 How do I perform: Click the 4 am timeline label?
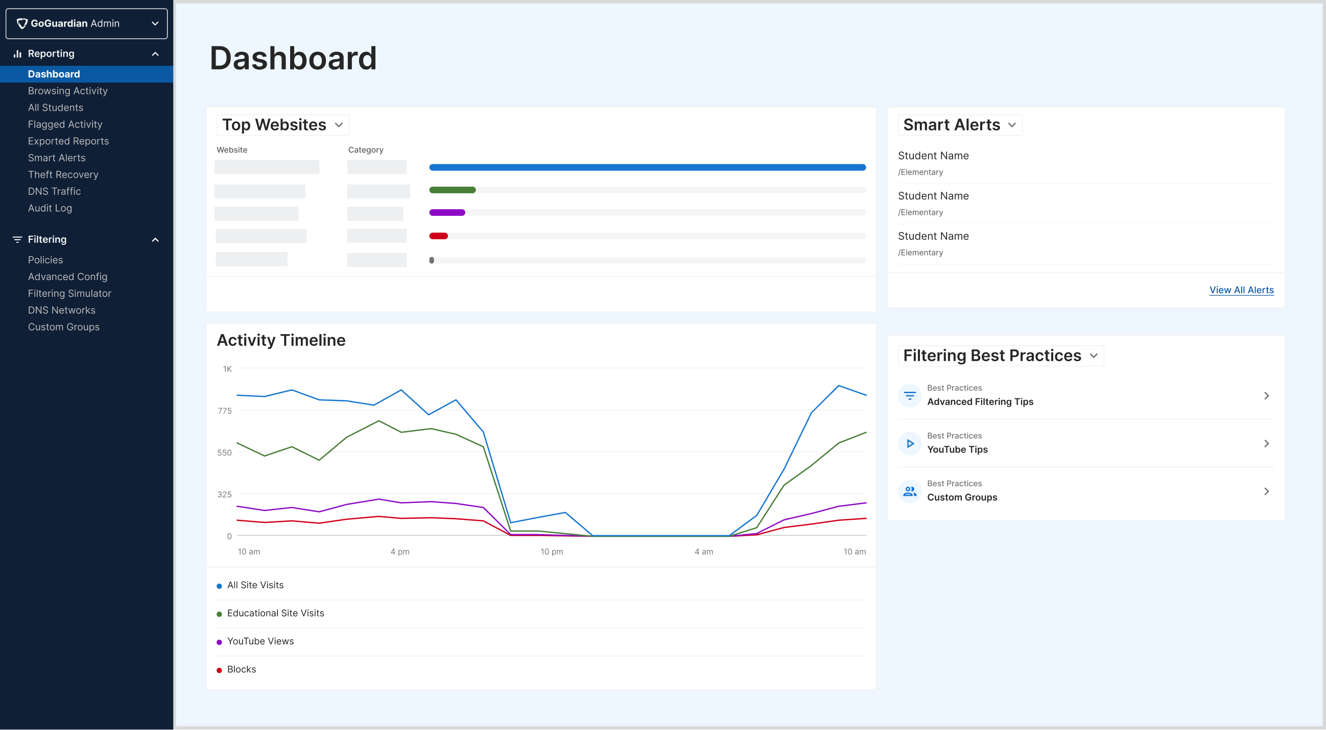pos(703,552)
